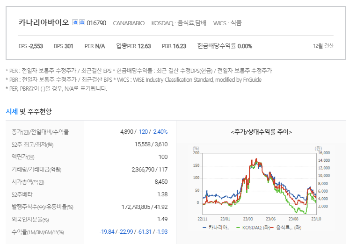
Task: Click the 외국인지분율(%) row label
Action: (30, 220)
